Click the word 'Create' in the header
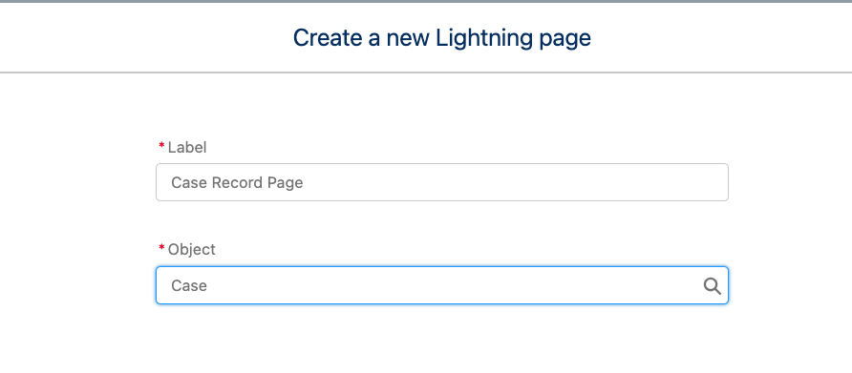The width and height of the screenshot is (852, 373). click(x=326, y=37)
